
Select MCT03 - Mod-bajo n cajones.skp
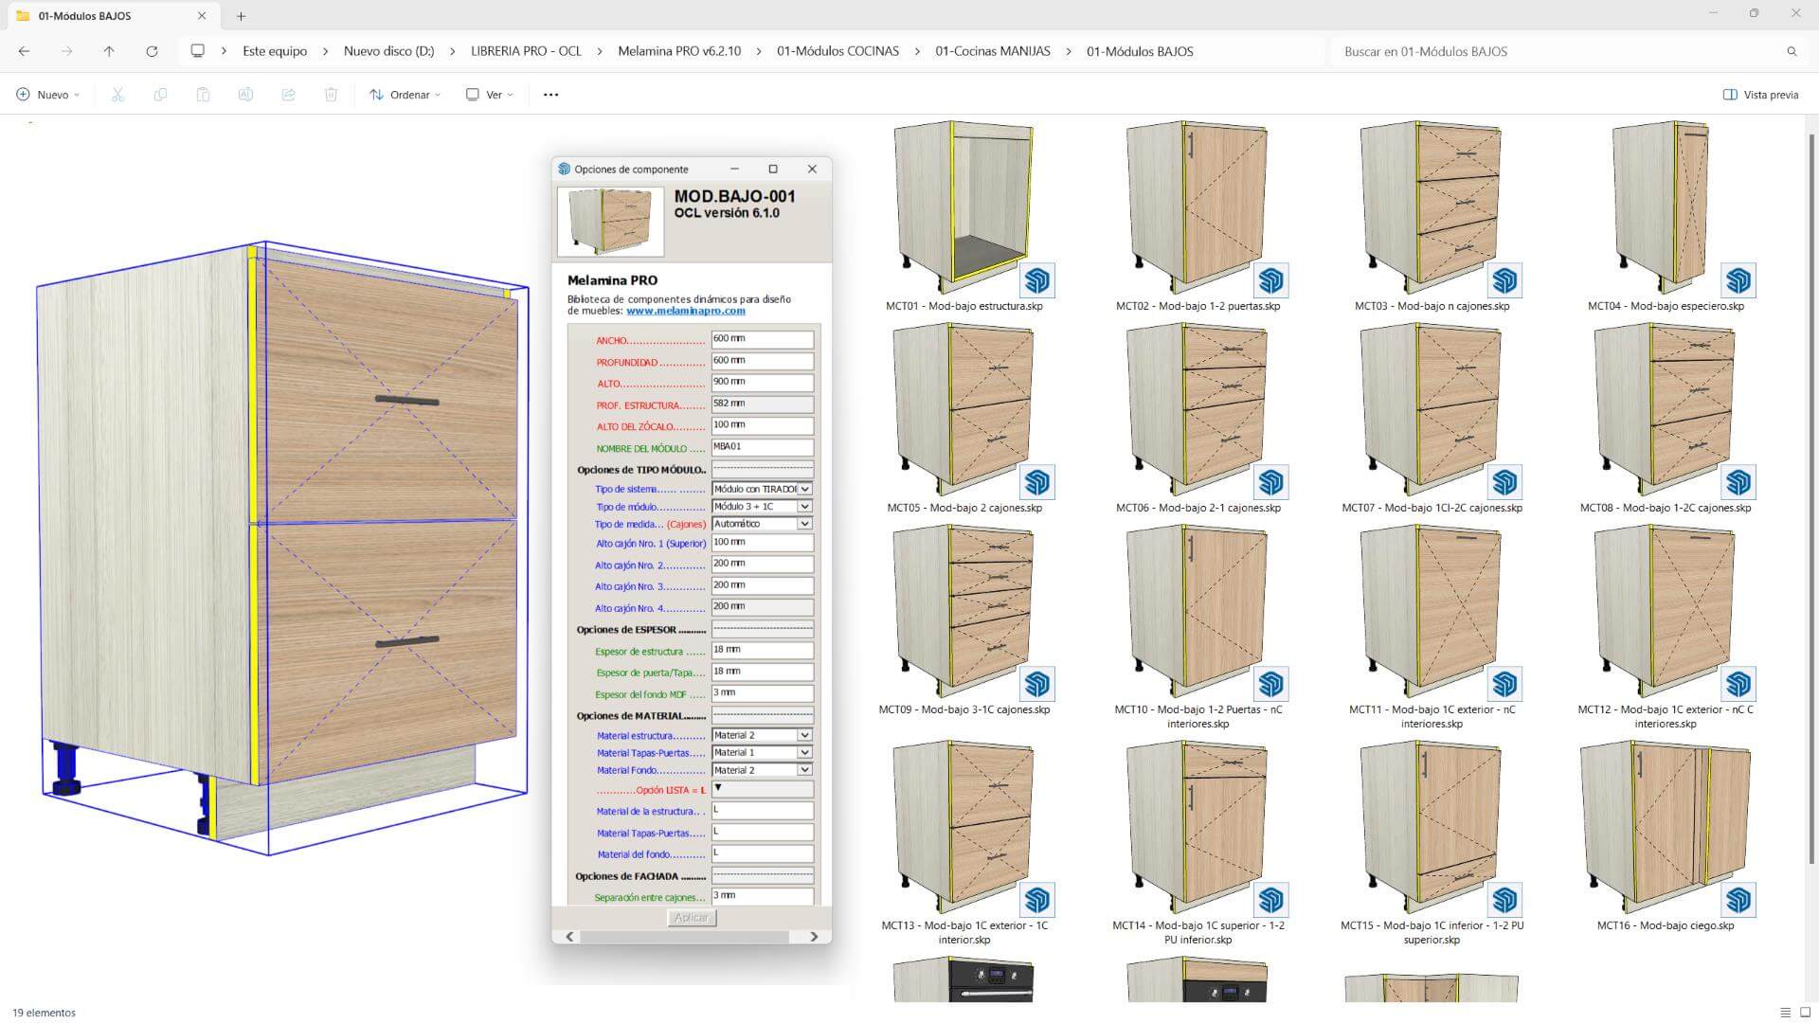pos(1432,216)
